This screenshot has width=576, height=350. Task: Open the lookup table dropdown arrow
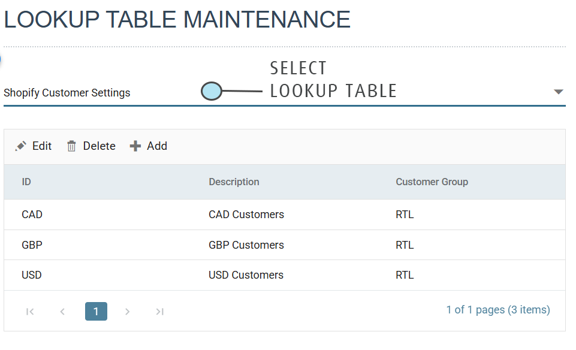coord(559,92)
